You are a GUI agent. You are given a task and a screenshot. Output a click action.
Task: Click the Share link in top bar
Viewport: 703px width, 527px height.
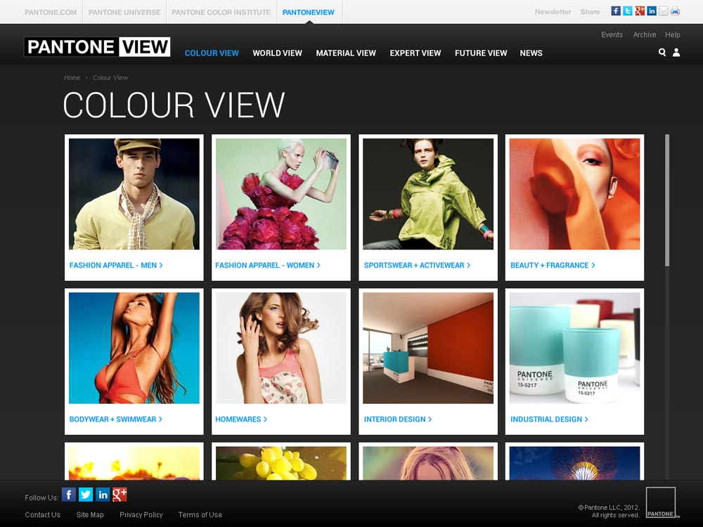point(590,12)
